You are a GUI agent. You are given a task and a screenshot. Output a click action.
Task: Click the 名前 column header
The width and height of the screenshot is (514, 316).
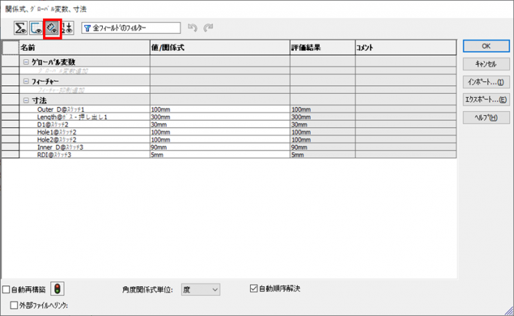(x=83, y=48)
